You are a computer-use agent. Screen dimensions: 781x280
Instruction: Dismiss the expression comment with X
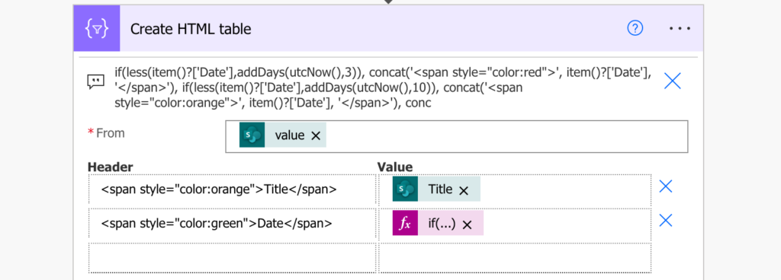coord(673,81)
